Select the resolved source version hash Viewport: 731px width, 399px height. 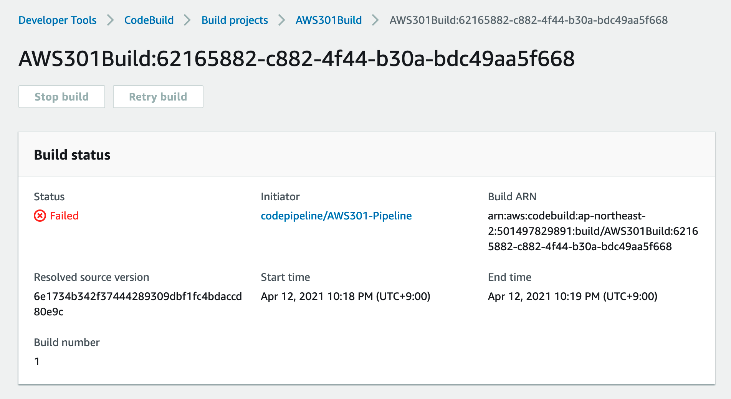tap(138, 304)
